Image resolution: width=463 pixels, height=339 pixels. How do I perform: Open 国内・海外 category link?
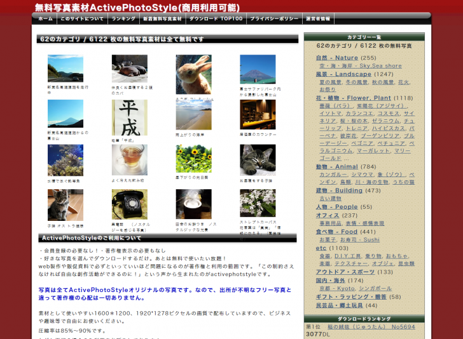331,281
